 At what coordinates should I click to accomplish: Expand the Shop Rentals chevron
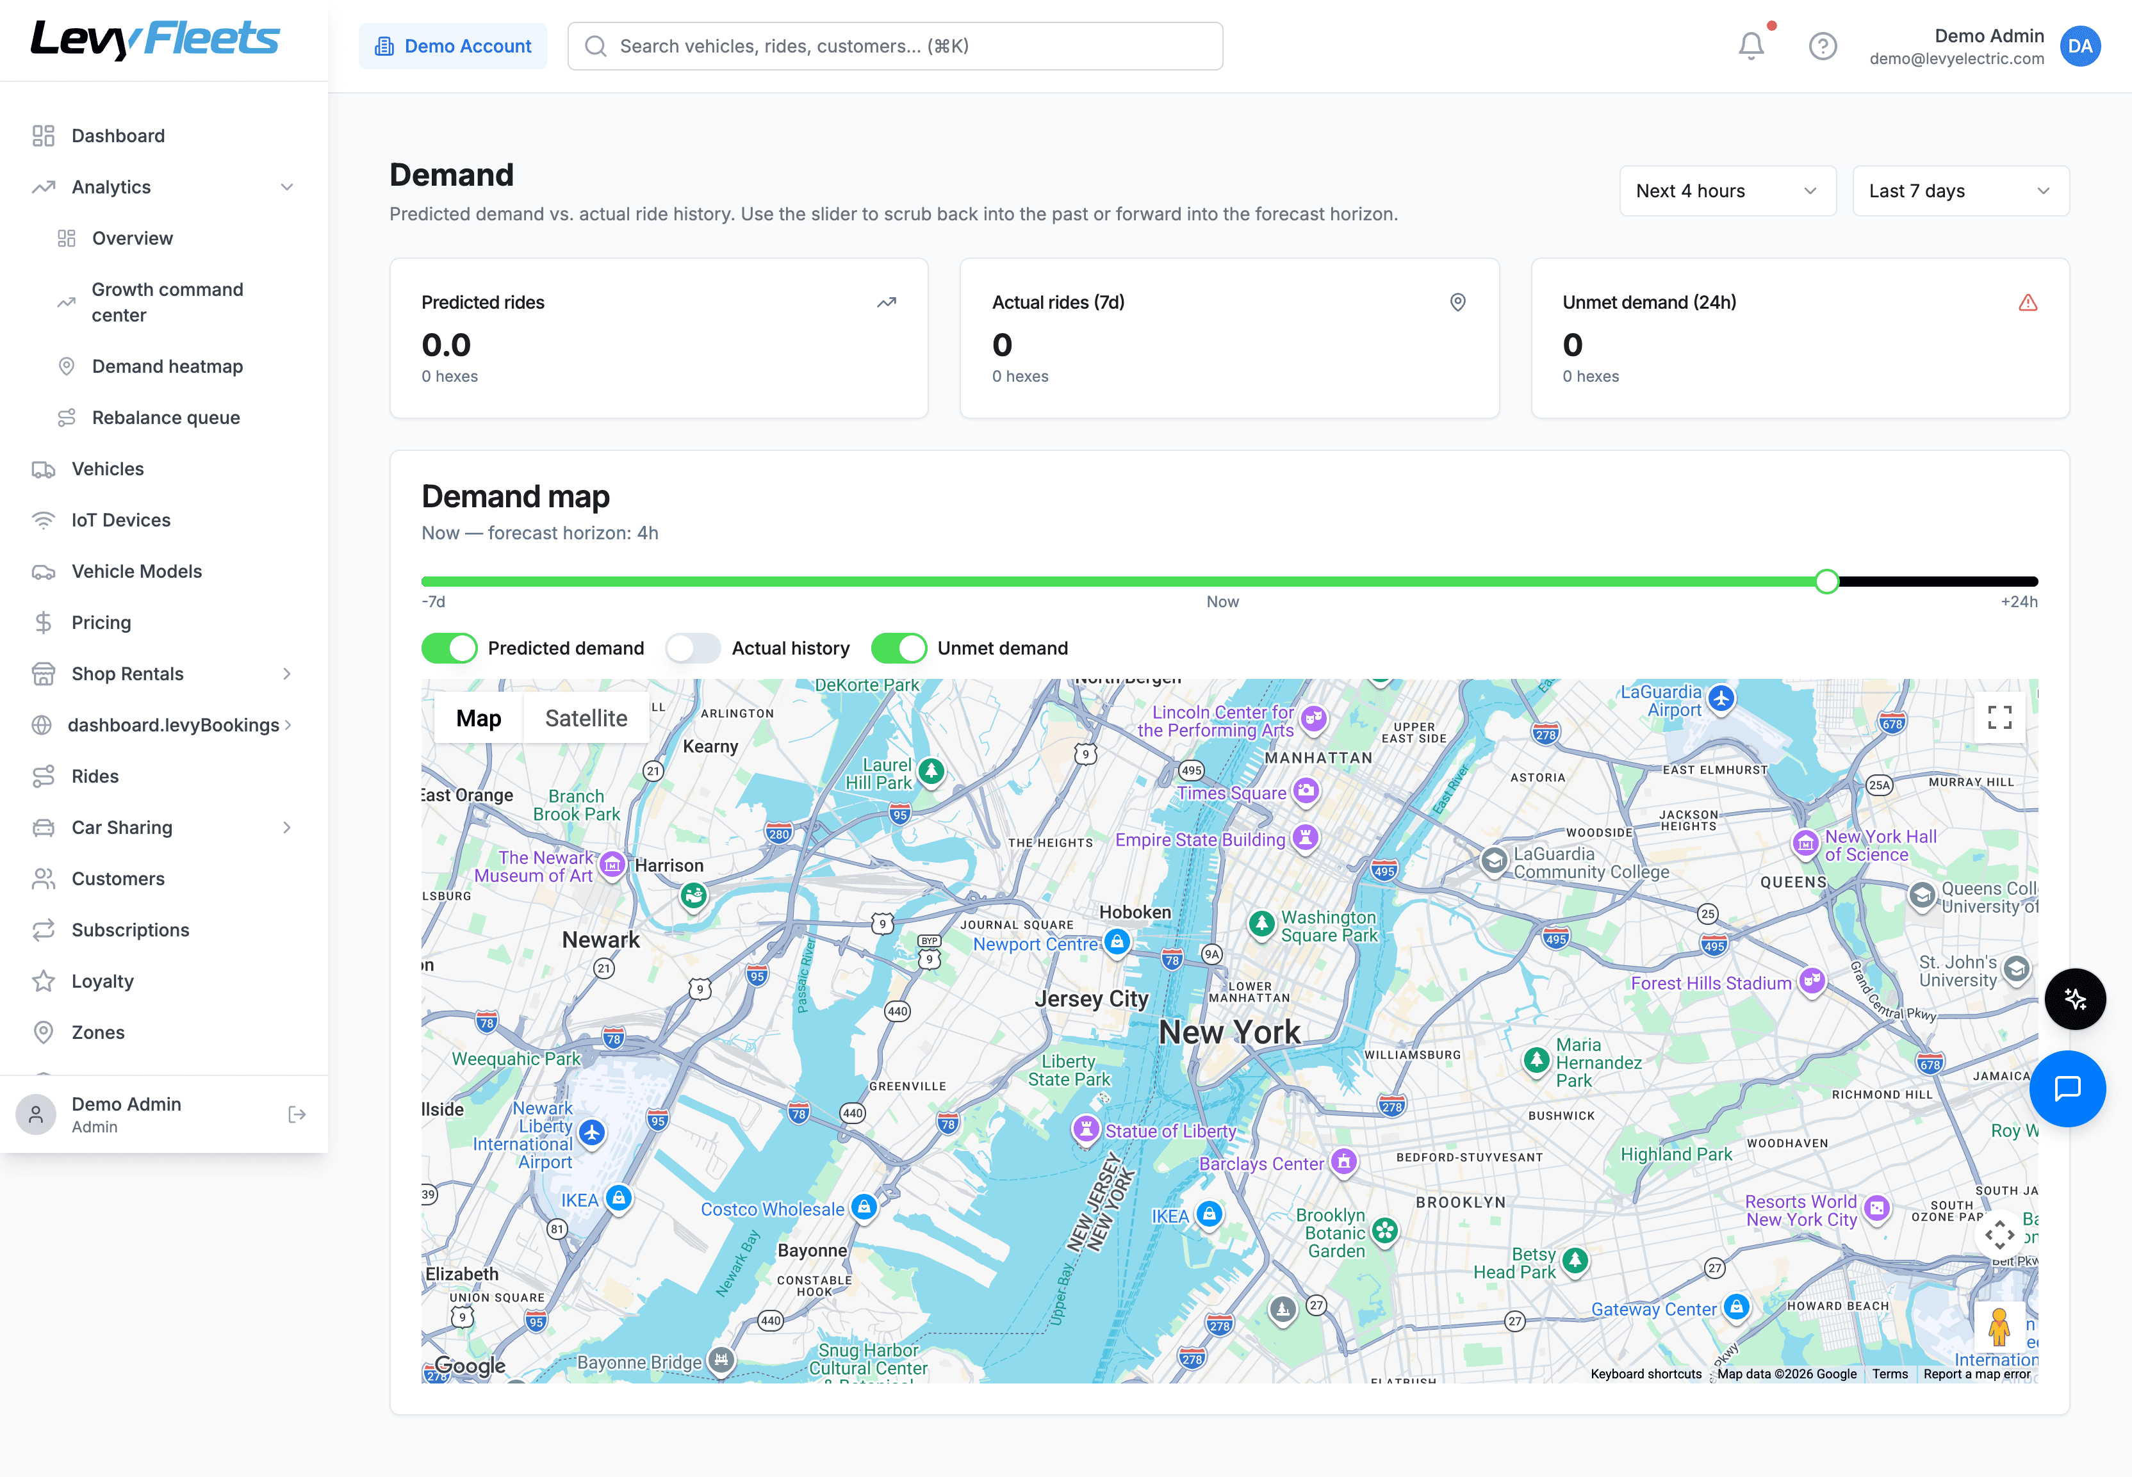pyautogui.click(x=287, y=674)
